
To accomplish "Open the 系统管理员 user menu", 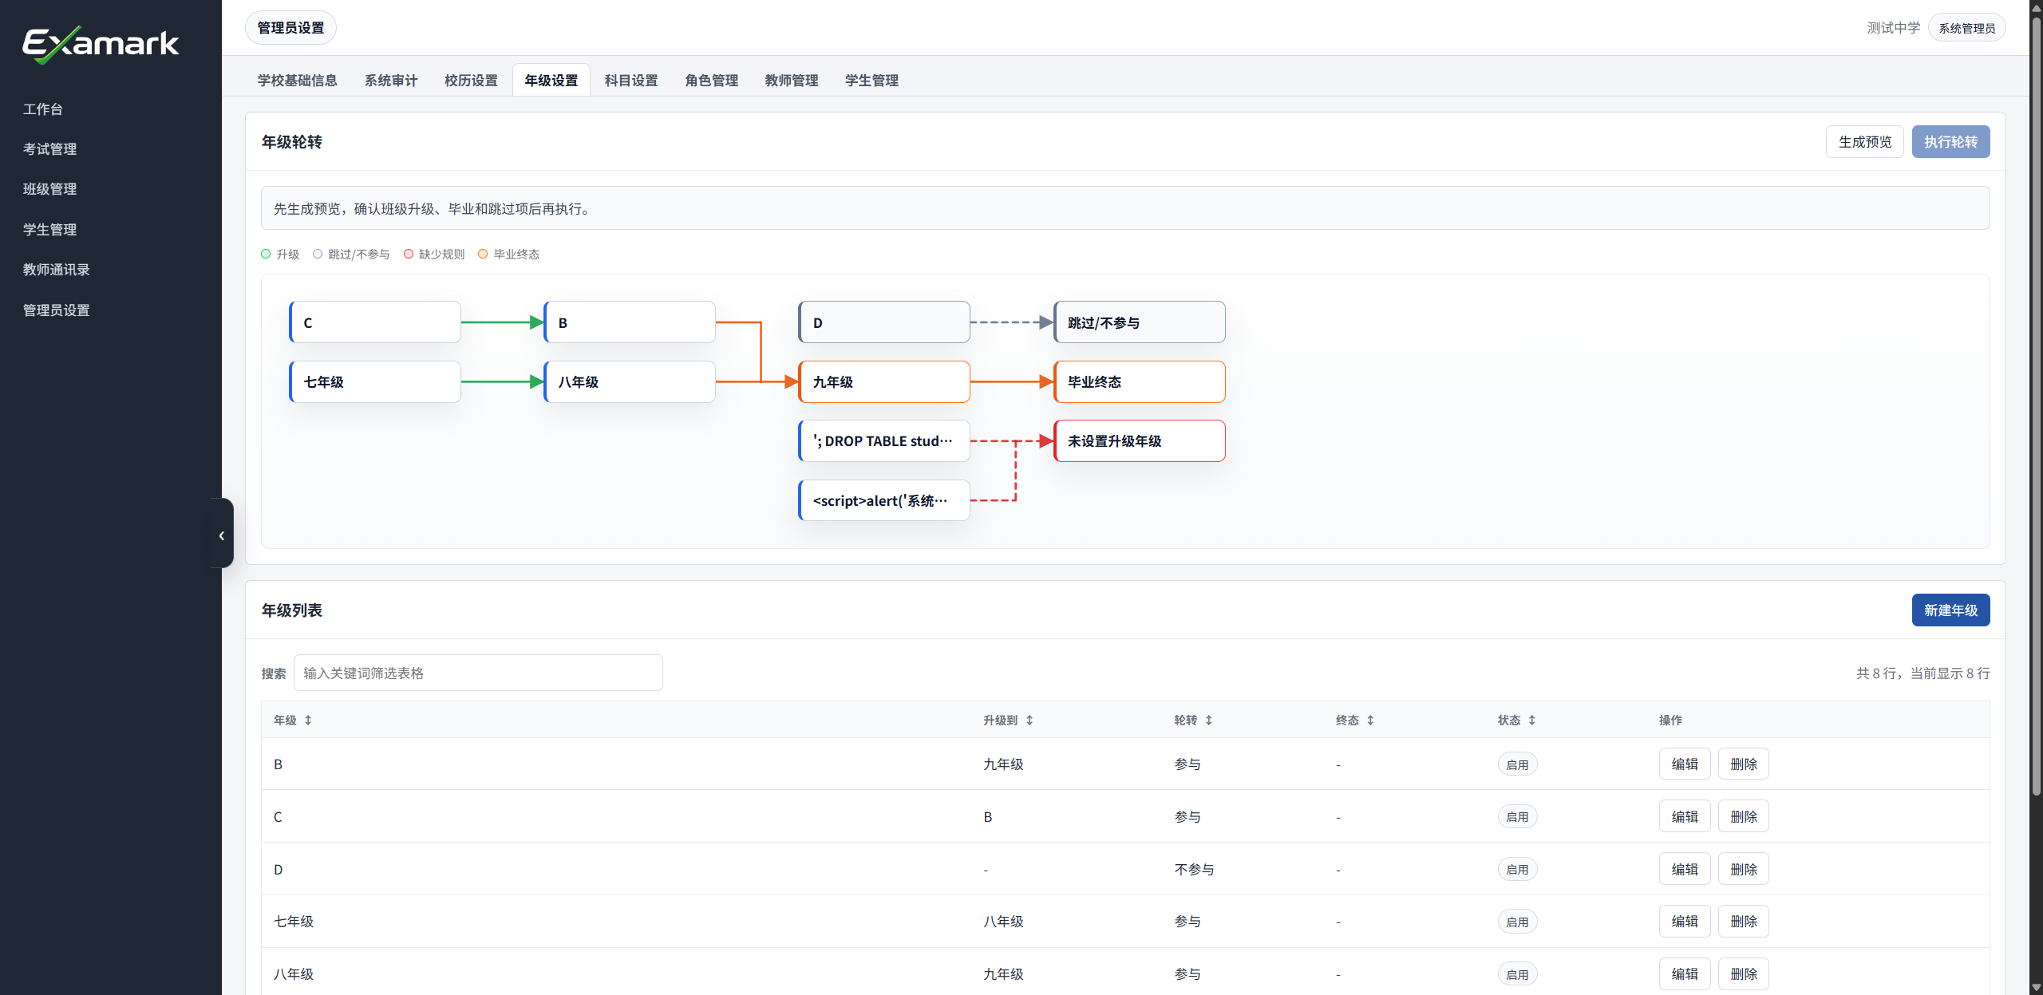I will tap(1967, 28).
